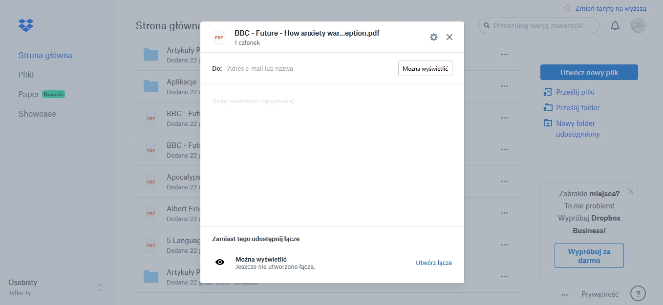
Task: Open more options for 5 Languag row
Action: pos(505,245)
